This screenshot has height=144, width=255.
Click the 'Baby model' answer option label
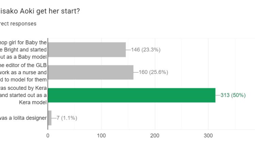(24, 49)
